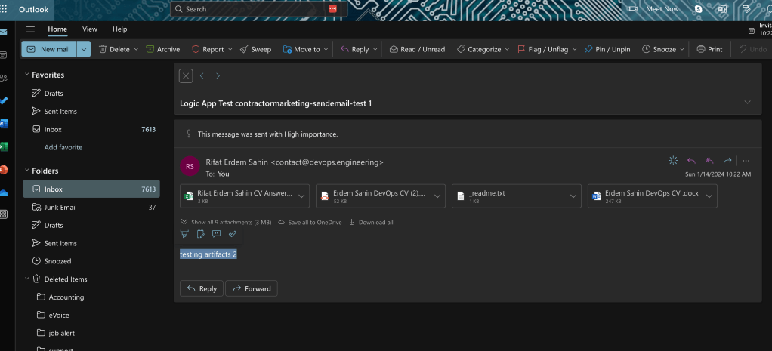Viewport: 772px width, 351px height.
Task: Launch PowerPoint from the left rail
Action: pos(4,169)
